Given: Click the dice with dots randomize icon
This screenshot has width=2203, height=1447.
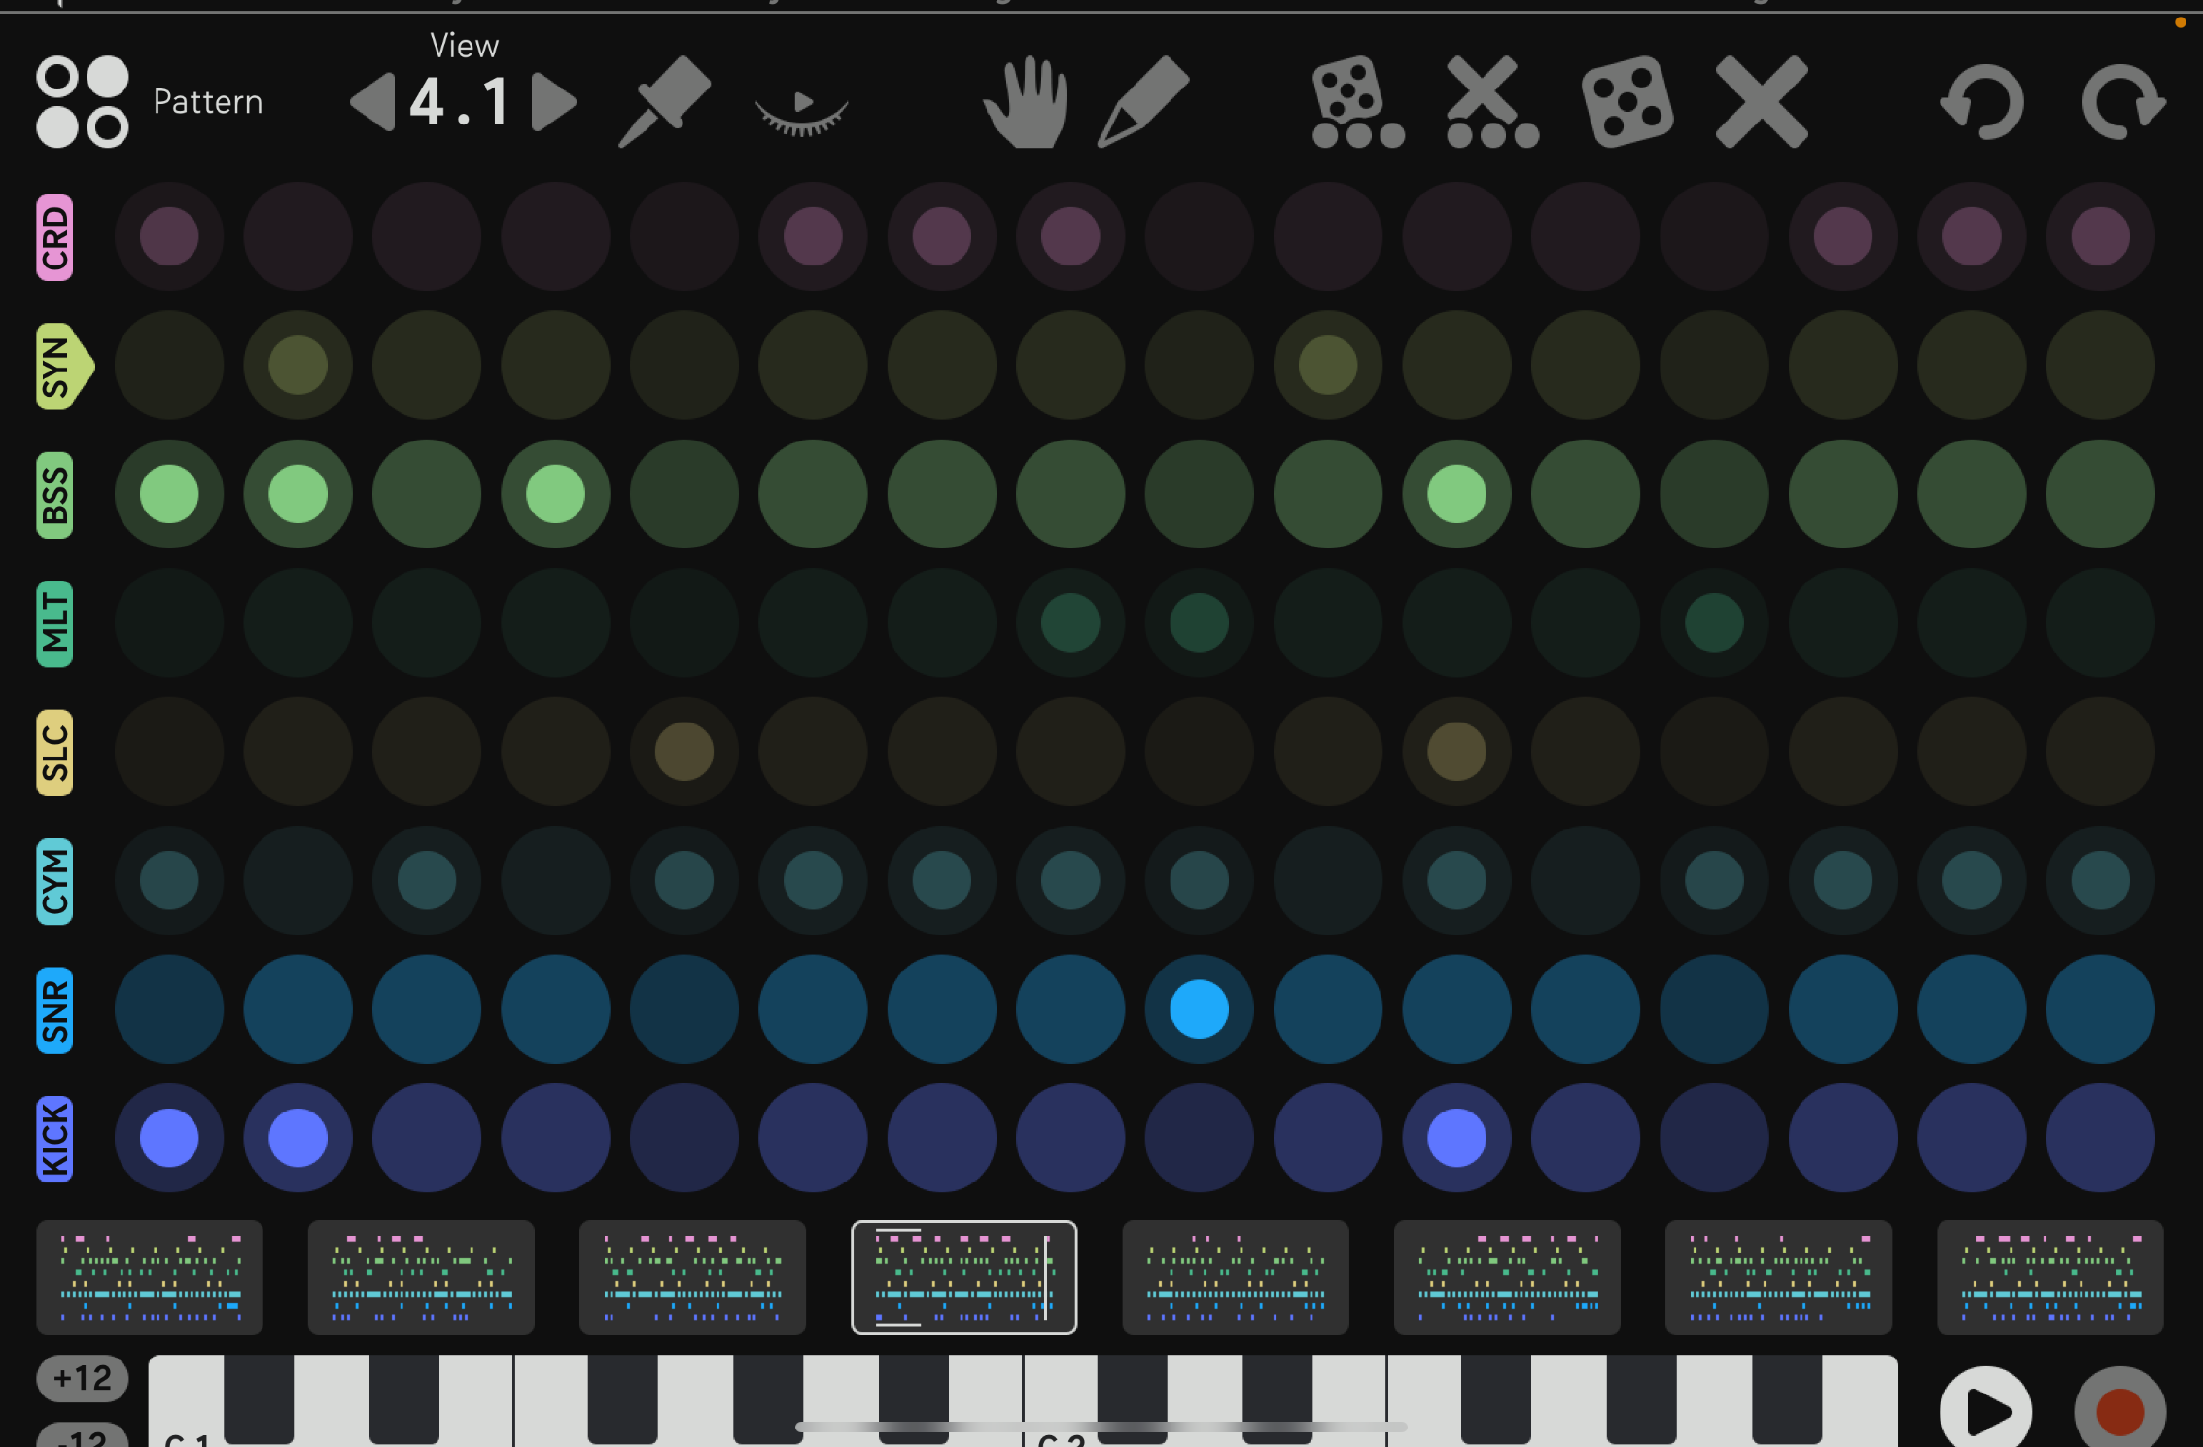Looking at the screenshot, I should [1356, 102].
